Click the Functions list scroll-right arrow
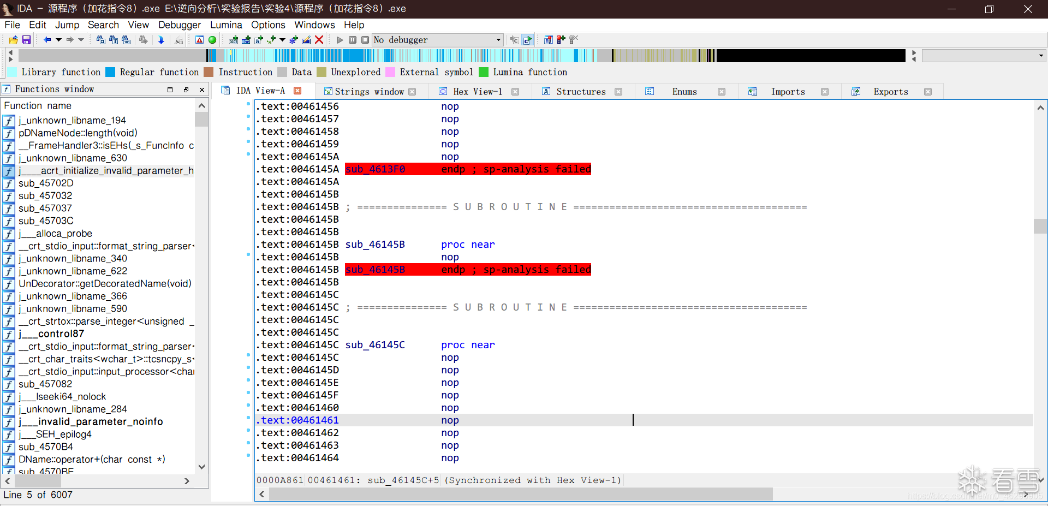Screen dimensions: 1048x506 point(187,481)
